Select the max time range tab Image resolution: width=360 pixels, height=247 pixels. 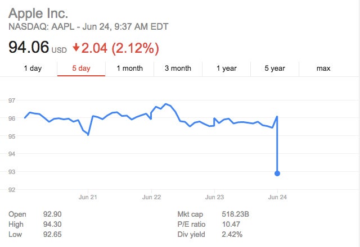click(323, 68)
